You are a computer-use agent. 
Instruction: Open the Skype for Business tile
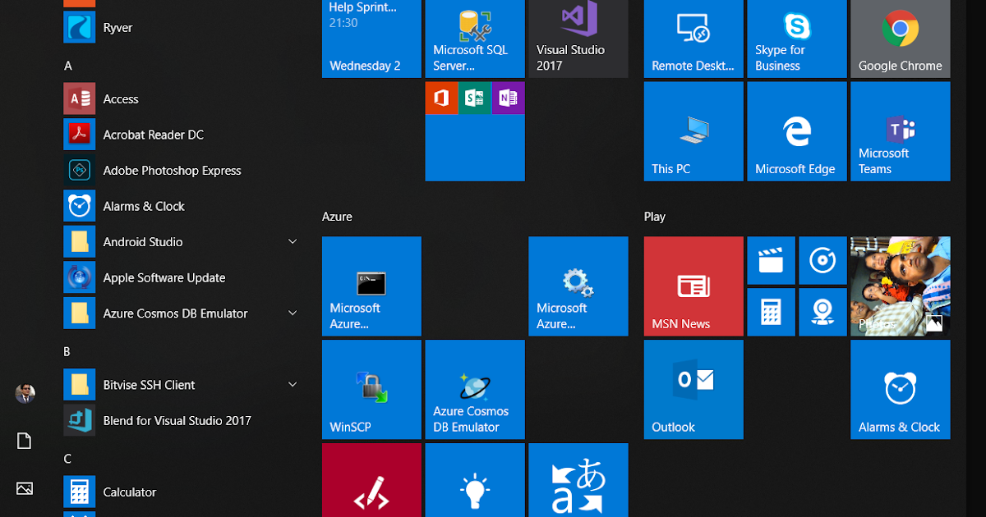click(x=796, y=39)
